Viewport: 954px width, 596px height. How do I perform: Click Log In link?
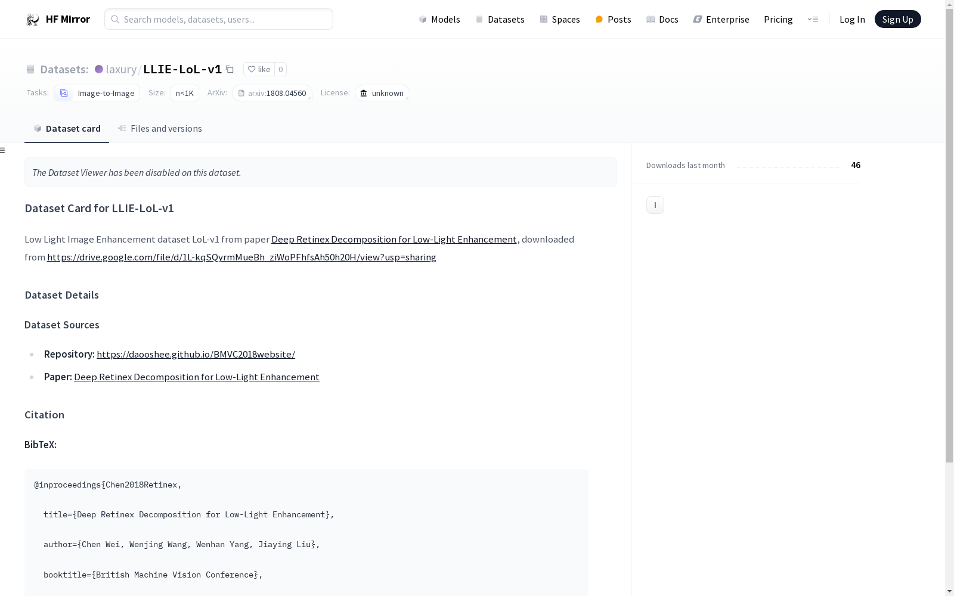tap(852, 19)
